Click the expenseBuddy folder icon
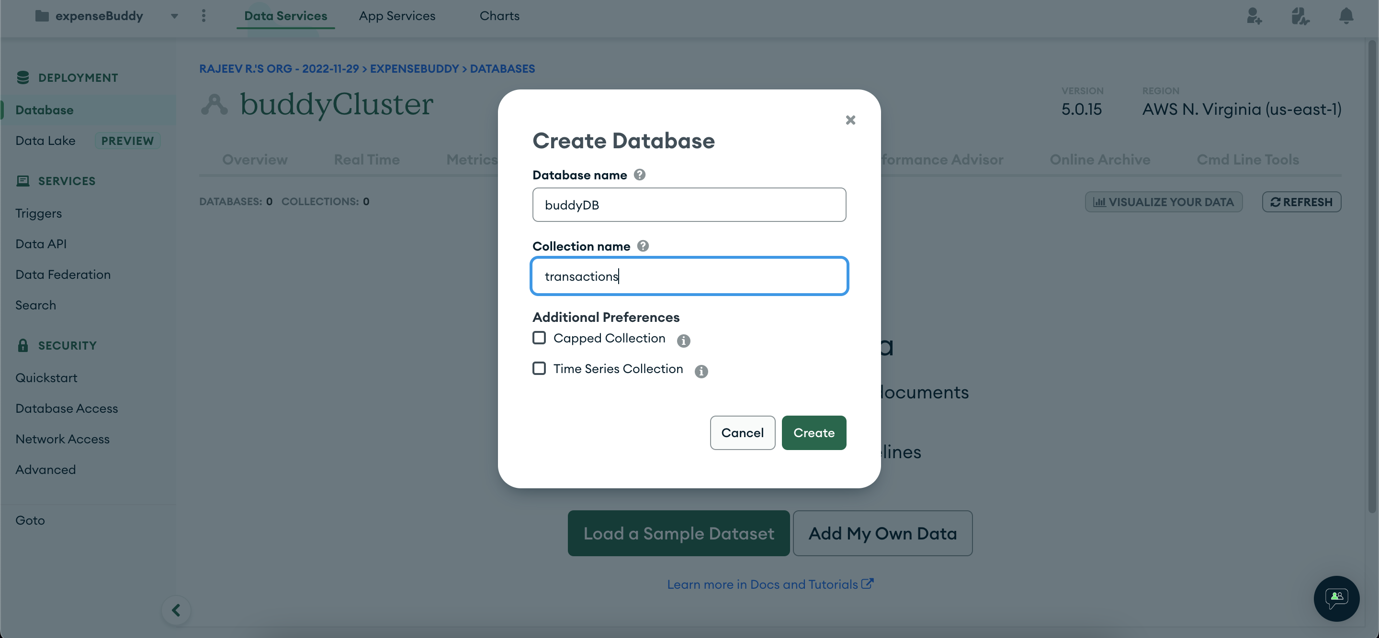Viewport: 1379px width, 638px height. 42,15
